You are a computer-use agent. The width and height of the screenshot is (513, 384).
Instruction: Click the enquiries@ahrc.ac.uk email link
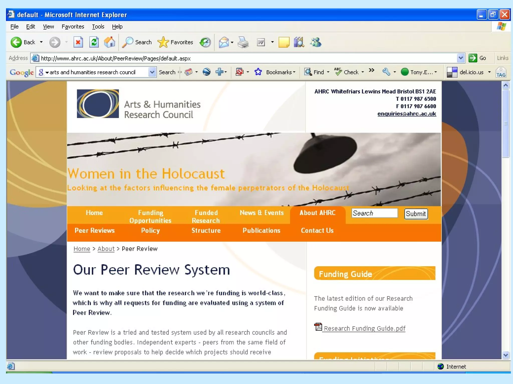(x=407, y=114)
